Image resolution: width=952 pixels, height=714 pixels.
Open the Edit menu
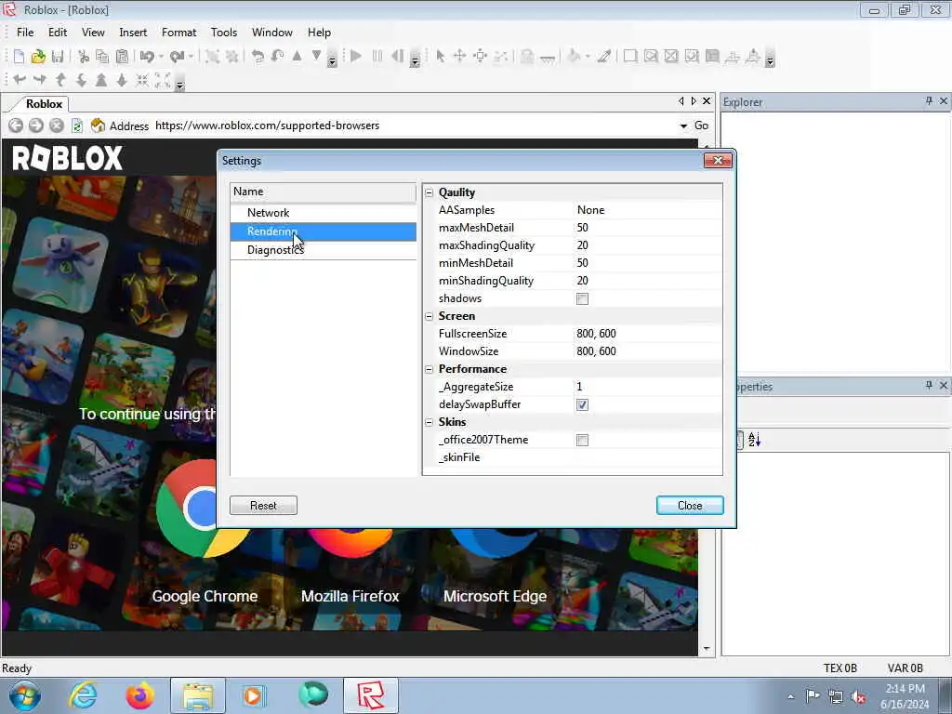point(58,33)
